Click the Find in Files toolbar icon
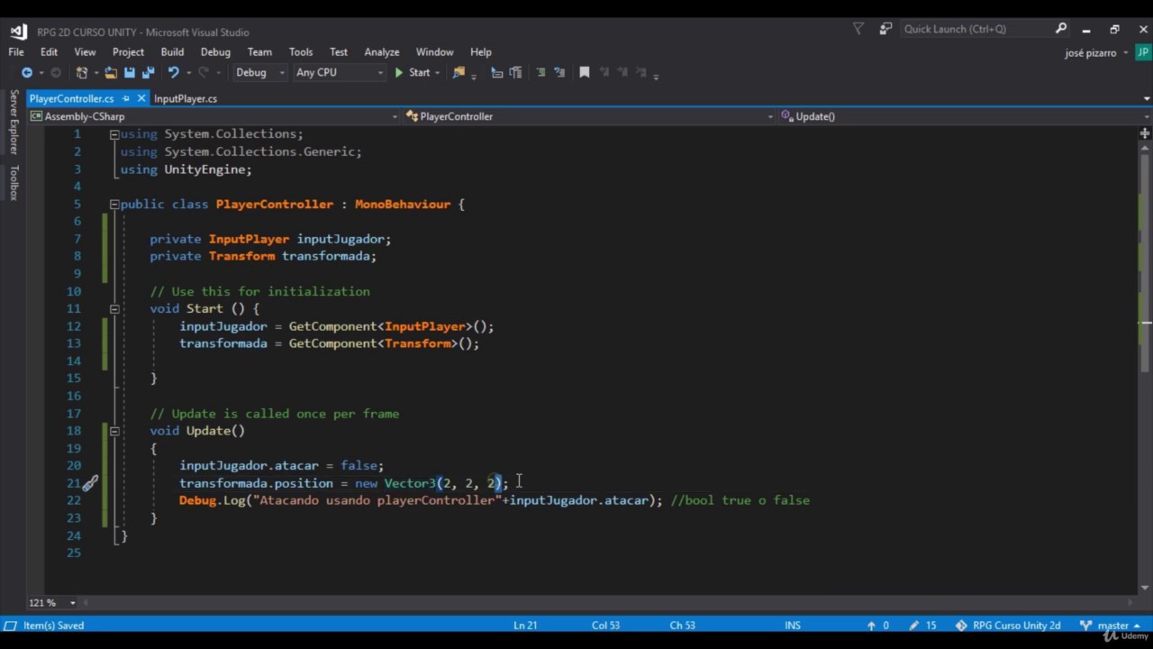Screen dimensions: 1153x649 coord(459,73)
